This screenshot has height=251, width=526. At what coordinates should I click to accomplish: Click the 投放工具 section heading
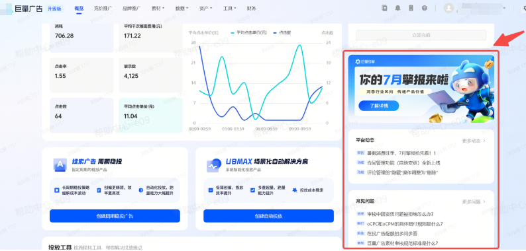(60, 247)
